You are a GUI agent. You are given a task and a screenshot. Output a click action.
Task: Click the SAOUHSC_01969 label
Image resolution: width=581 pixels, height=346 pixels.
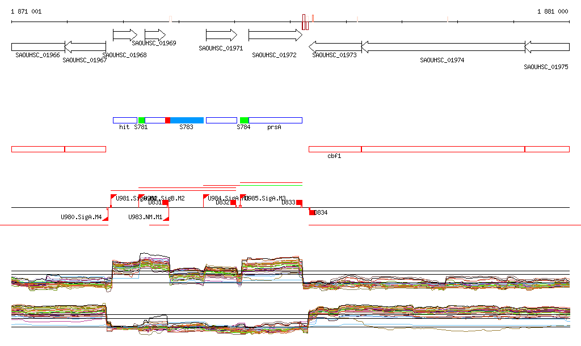[x=154, y=43]
